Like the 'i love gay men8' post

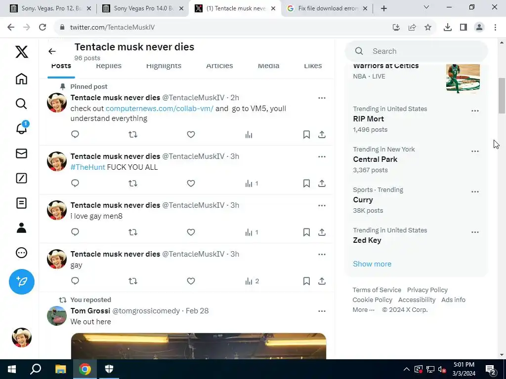[191, 232]
